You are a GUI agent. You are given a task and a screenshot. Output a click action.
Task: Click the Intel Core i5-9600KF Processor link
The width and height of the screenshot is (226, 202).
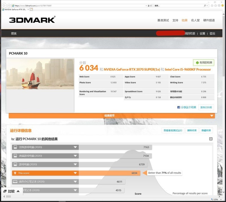(x=188, y=70)
